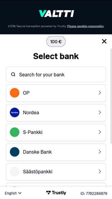The height and width of the screenshot is (199, 112).
Task: Click the chevron on S-Pankki row
Action: [100, 132]
